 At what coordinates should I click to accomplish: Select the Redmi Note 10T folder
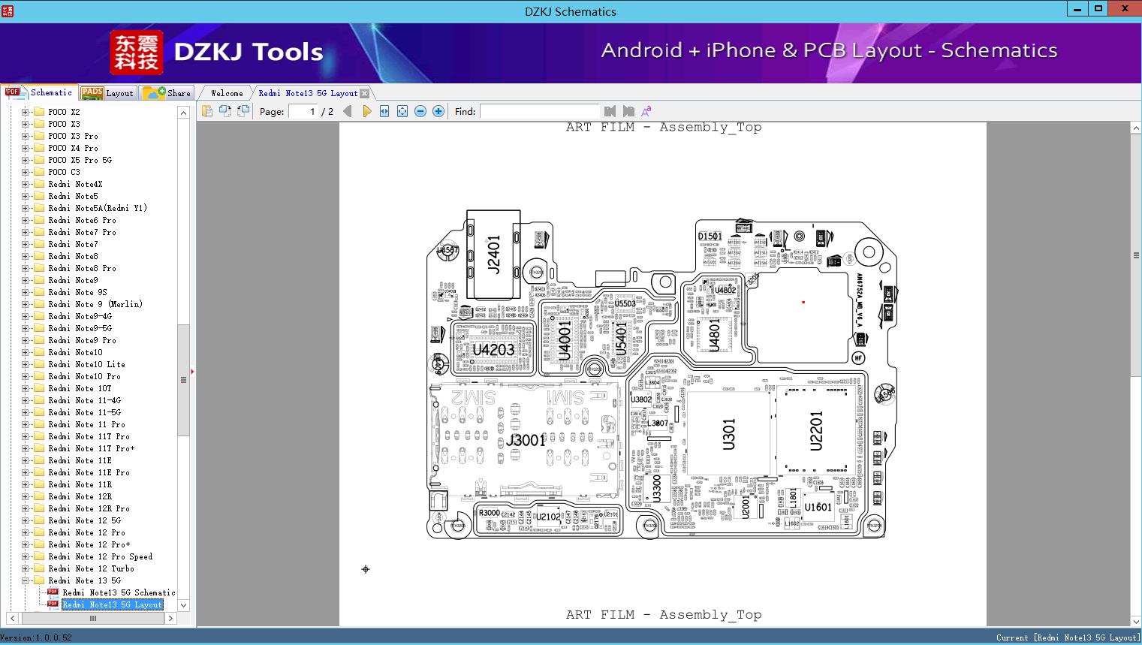point(80,388)
